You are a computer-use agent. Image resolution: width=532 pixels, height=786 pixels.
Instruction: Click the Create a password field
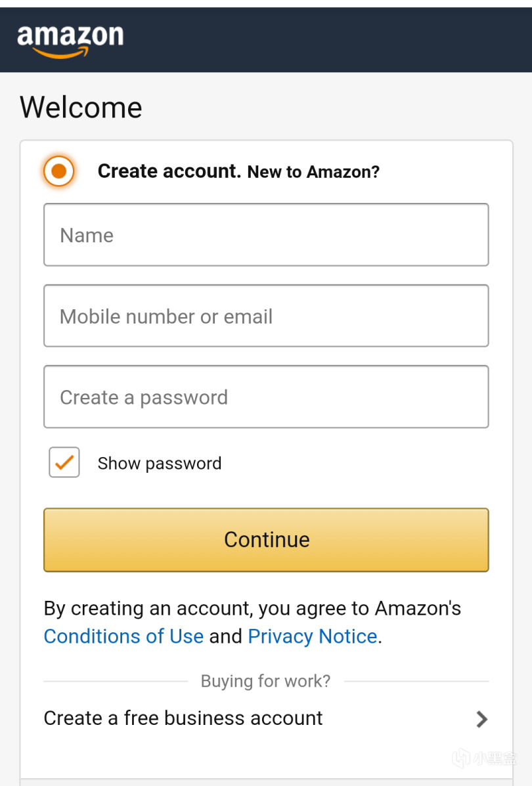pyautogui.click(x=266, y=397)
